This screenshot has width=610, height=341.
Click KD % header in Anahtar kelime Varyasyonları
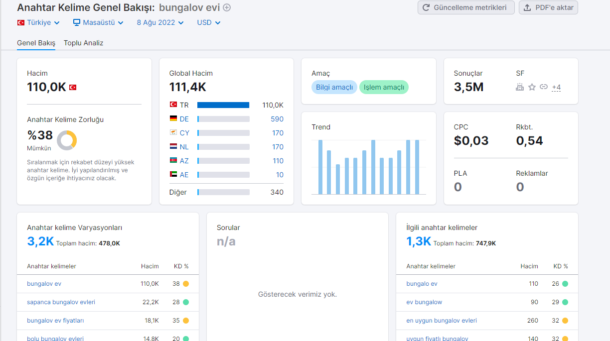(181, 266)
